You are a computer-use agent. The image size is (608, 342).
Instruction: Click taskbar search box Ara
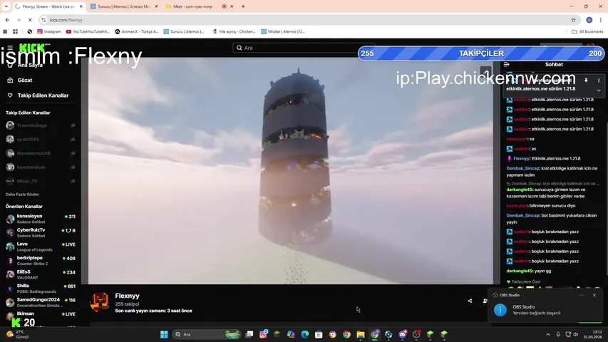tap(207, 334)
